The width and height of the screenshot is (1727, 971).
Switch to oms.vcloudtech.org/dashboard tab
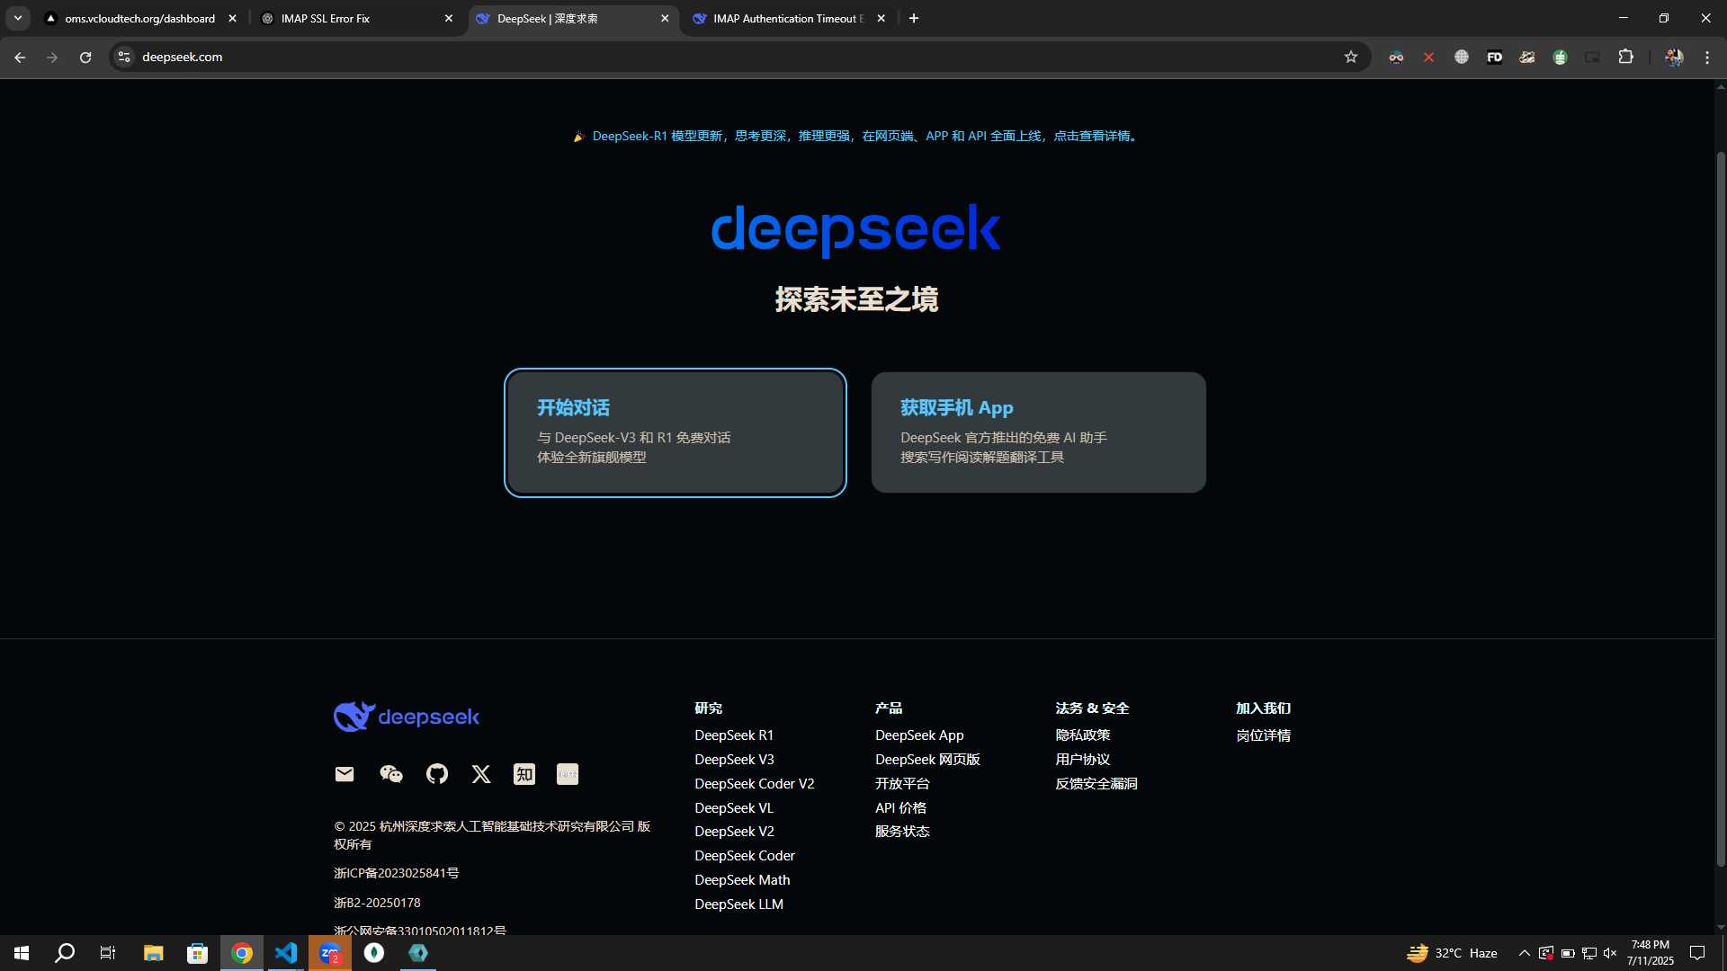pyautogui.click(x=139, y=18)
